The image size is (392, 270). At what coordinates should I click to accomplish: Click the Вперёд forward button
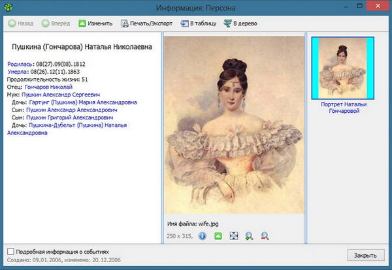pyautogui.click(x=56, y=24)
